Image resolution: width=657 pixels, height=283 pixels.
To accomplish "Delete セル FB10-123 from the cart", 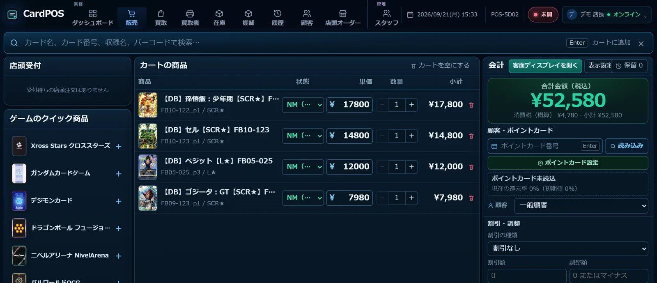I will [471, 136].
